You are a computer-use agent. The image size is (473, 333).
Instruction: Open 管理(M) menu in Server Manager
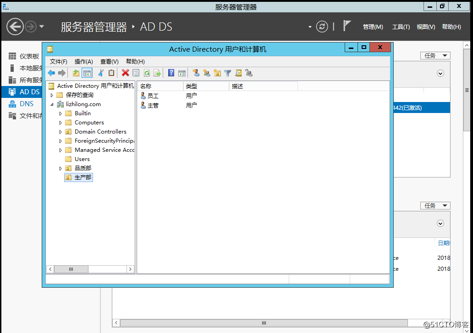coord(373,27)
